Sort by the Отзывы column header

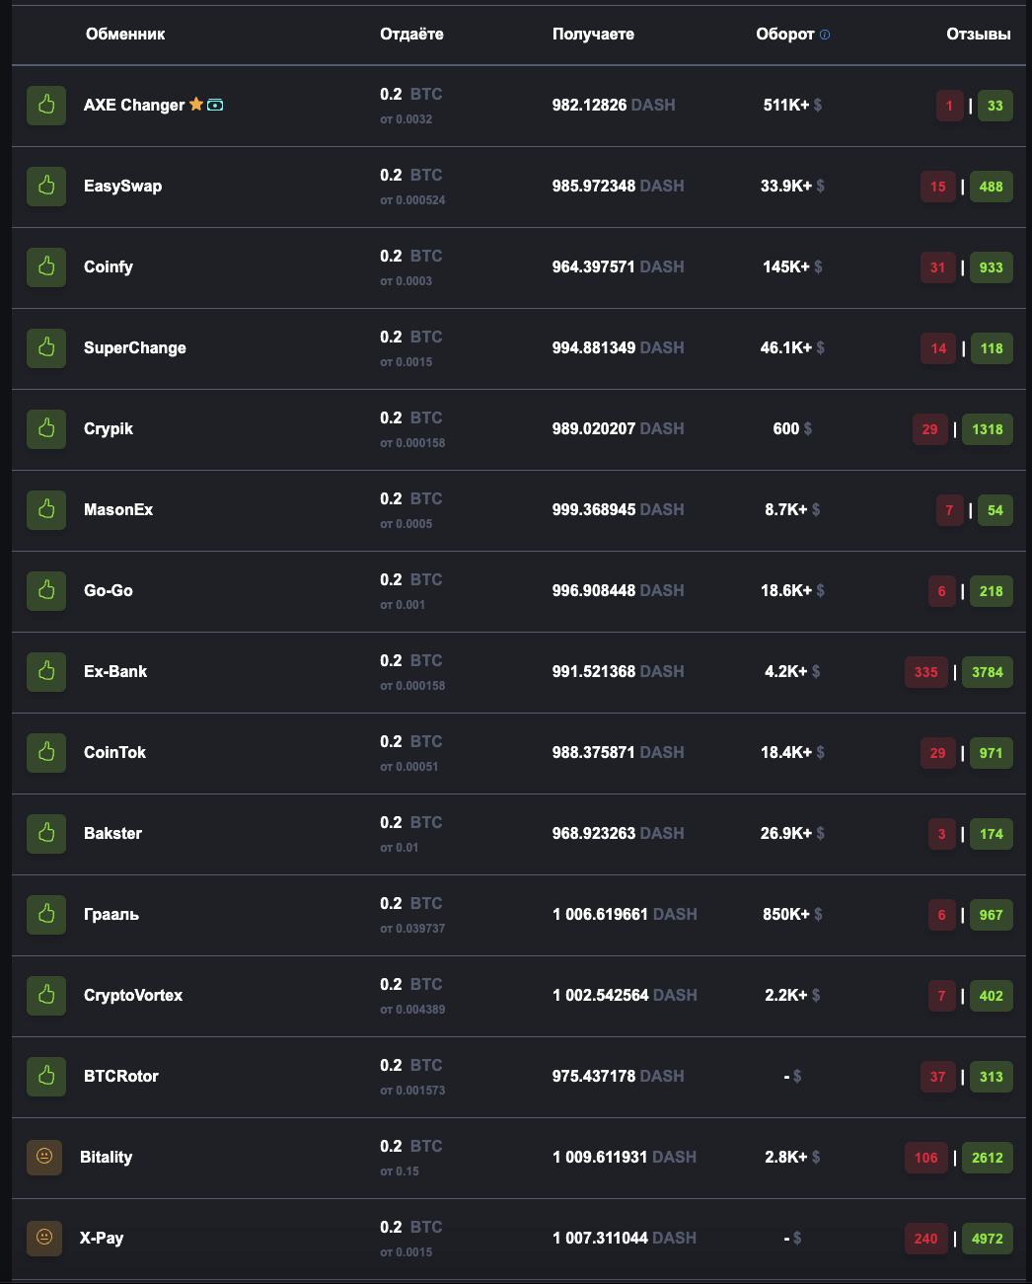[978, 35]
